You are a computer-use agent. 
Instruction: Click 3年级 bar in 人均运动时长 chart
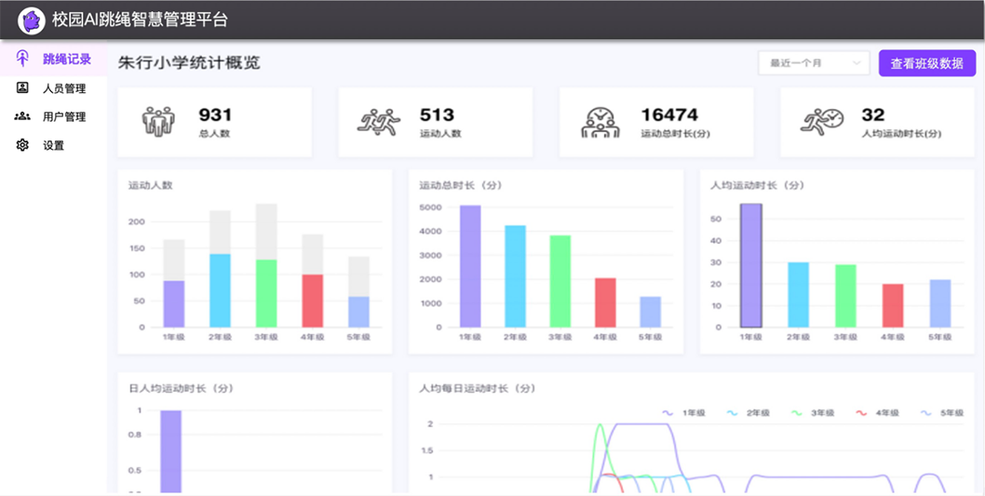tap(845, 296)
